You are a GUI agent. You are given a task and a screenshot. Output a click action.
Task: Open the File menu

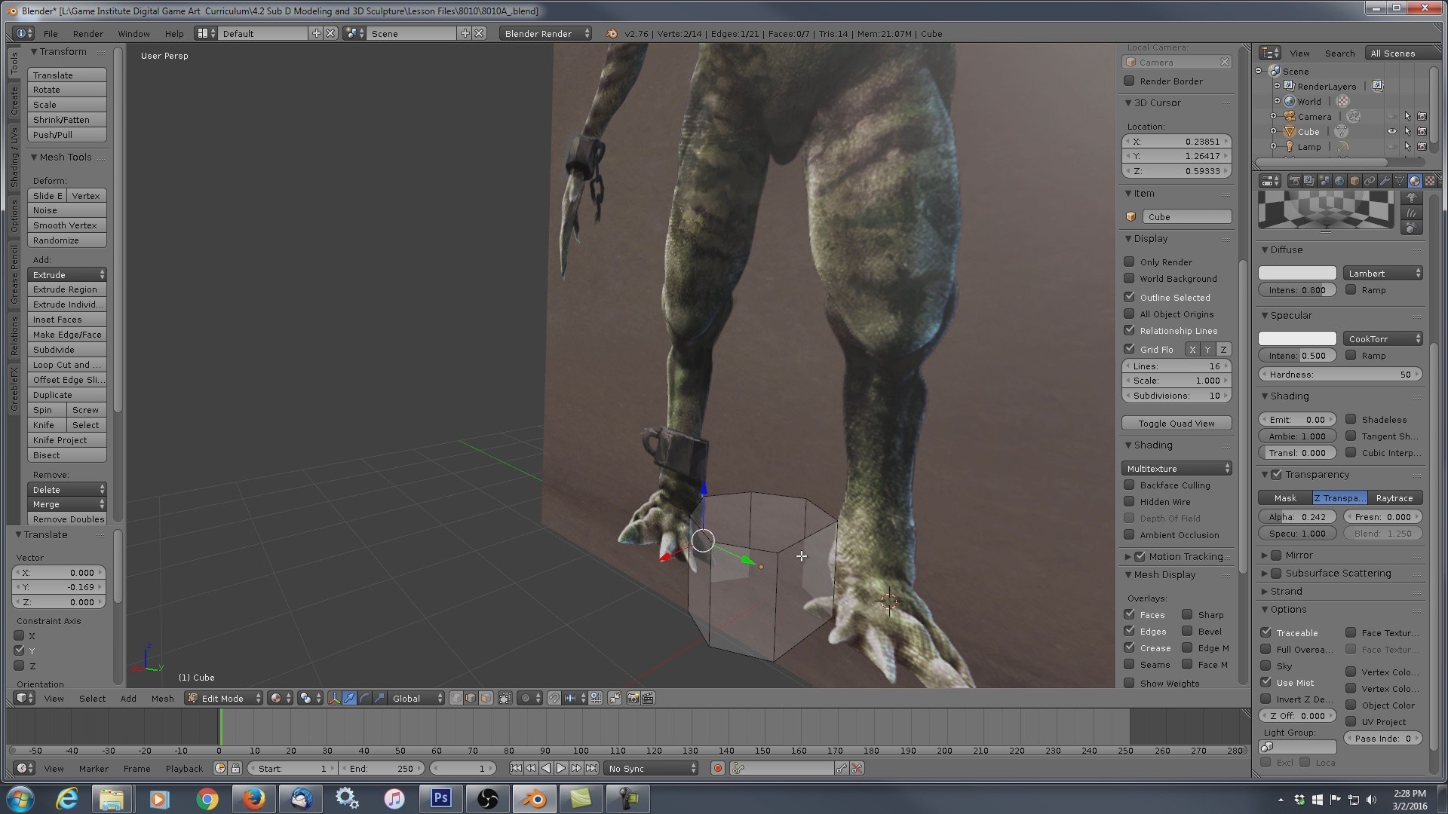51,33
